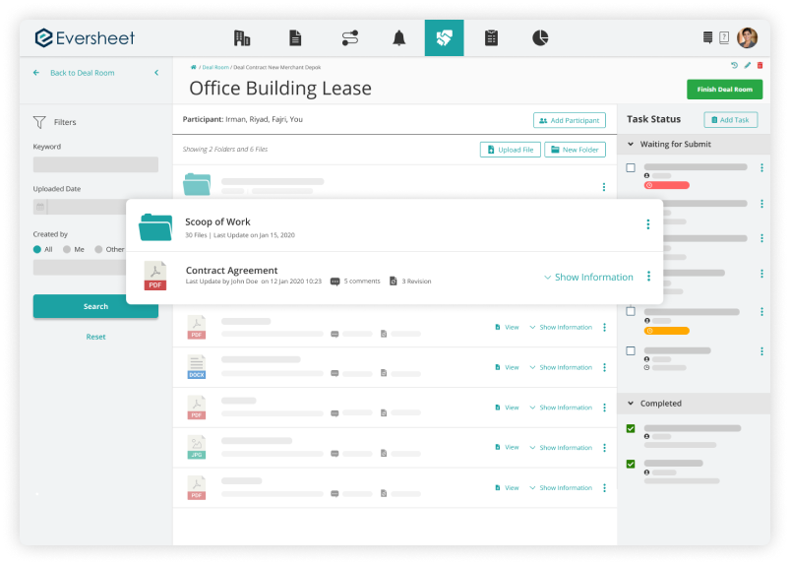Uncheck the first Completed task checkbox

(631, 429)
